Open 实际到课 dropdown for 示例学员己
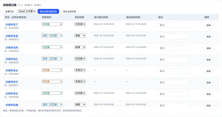 point(80,93)
